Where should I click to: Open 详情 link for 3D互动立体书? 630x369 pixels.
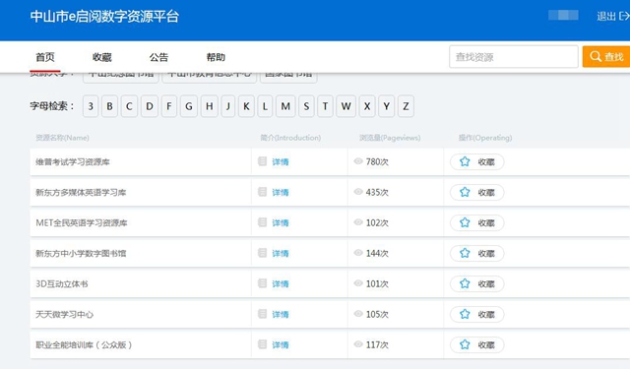tap(281, 283)
